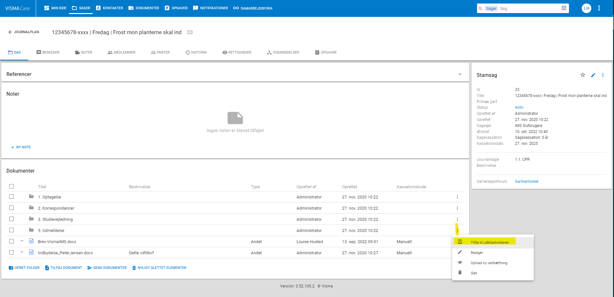This screenshot has width=614, height=297.
Task: Switch to the Godkendelser tab
Action: coord(283,52)
